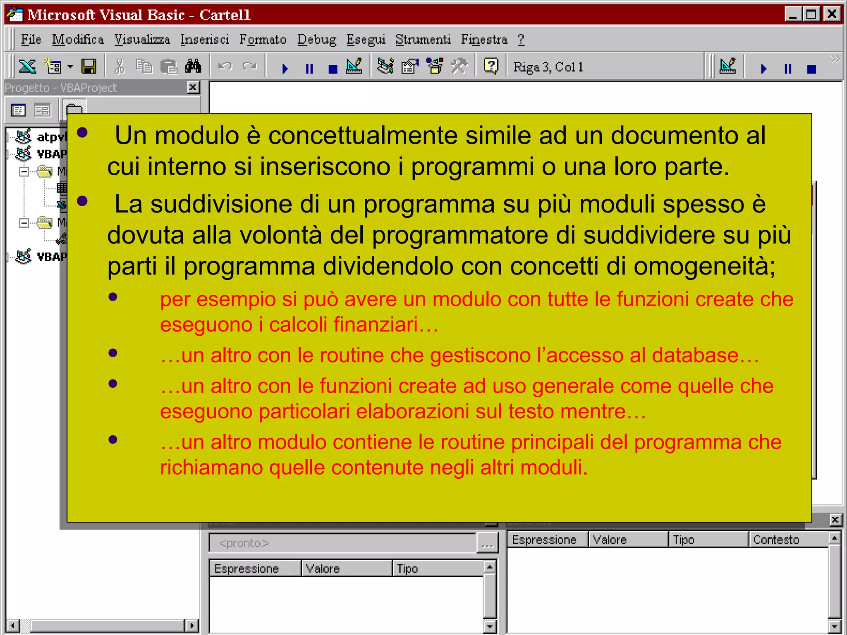Click the Visual Basic Help question icon
The image size is (847, 635).
(x=491, y=67)
